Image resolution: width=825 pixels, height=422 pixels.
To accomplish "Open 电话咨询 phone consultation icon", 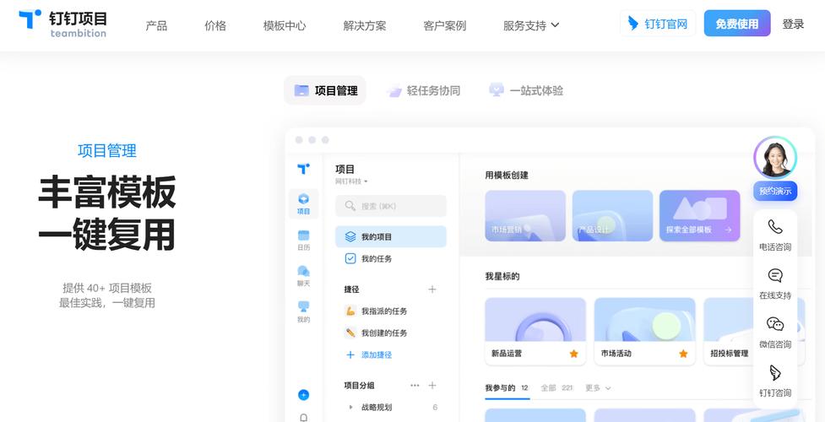I will pyautogui.click(x=774, y=227).
